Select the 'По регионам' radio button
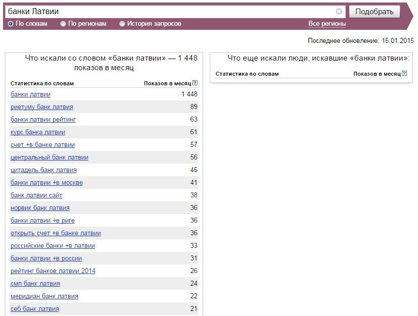The height and width of the screenshot is (316, 418). [63, 24]
